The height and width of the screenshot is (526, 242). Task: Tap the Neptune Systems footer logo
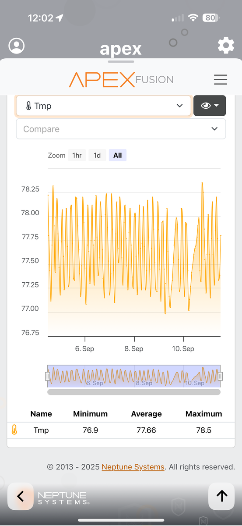(63, 498)
